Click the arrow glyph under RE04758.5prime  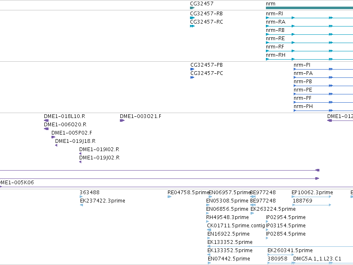click(169, 197)
